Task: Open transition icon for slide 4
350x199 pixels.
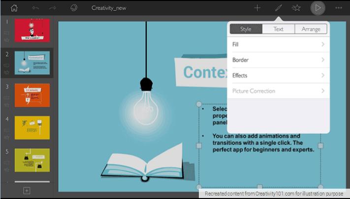Action: [7, 130]
